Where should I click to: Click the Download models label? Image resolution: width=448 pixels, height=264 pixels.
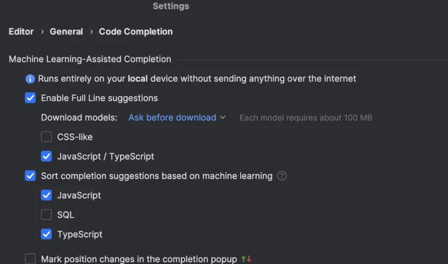pos(79,118)
